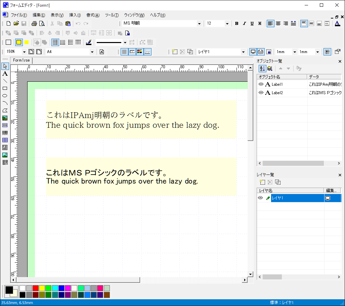The image size is (345, 306).
Task: Sort objects alphabetically in object list
Action: (x=262, y=69)
